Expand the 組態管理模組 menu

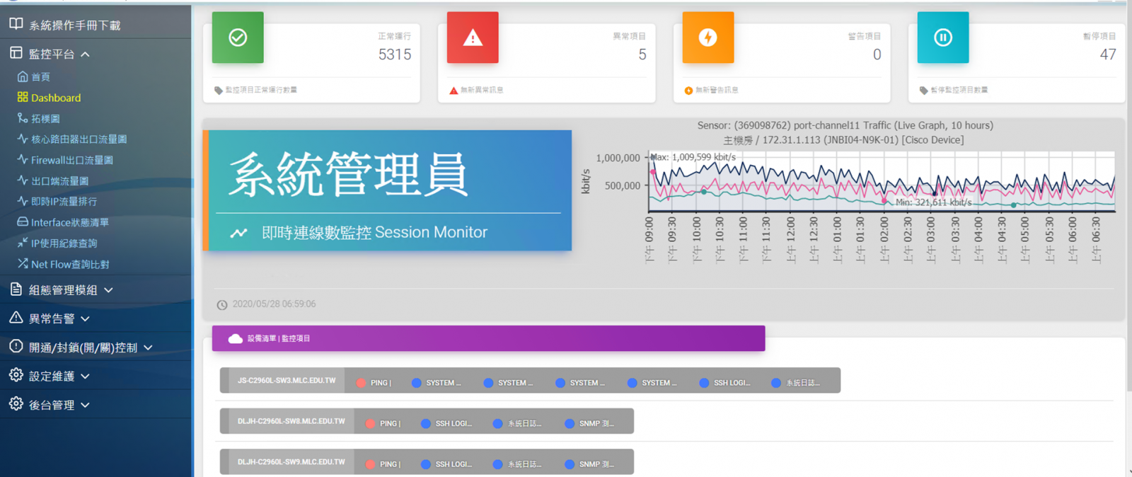point(108,290)
